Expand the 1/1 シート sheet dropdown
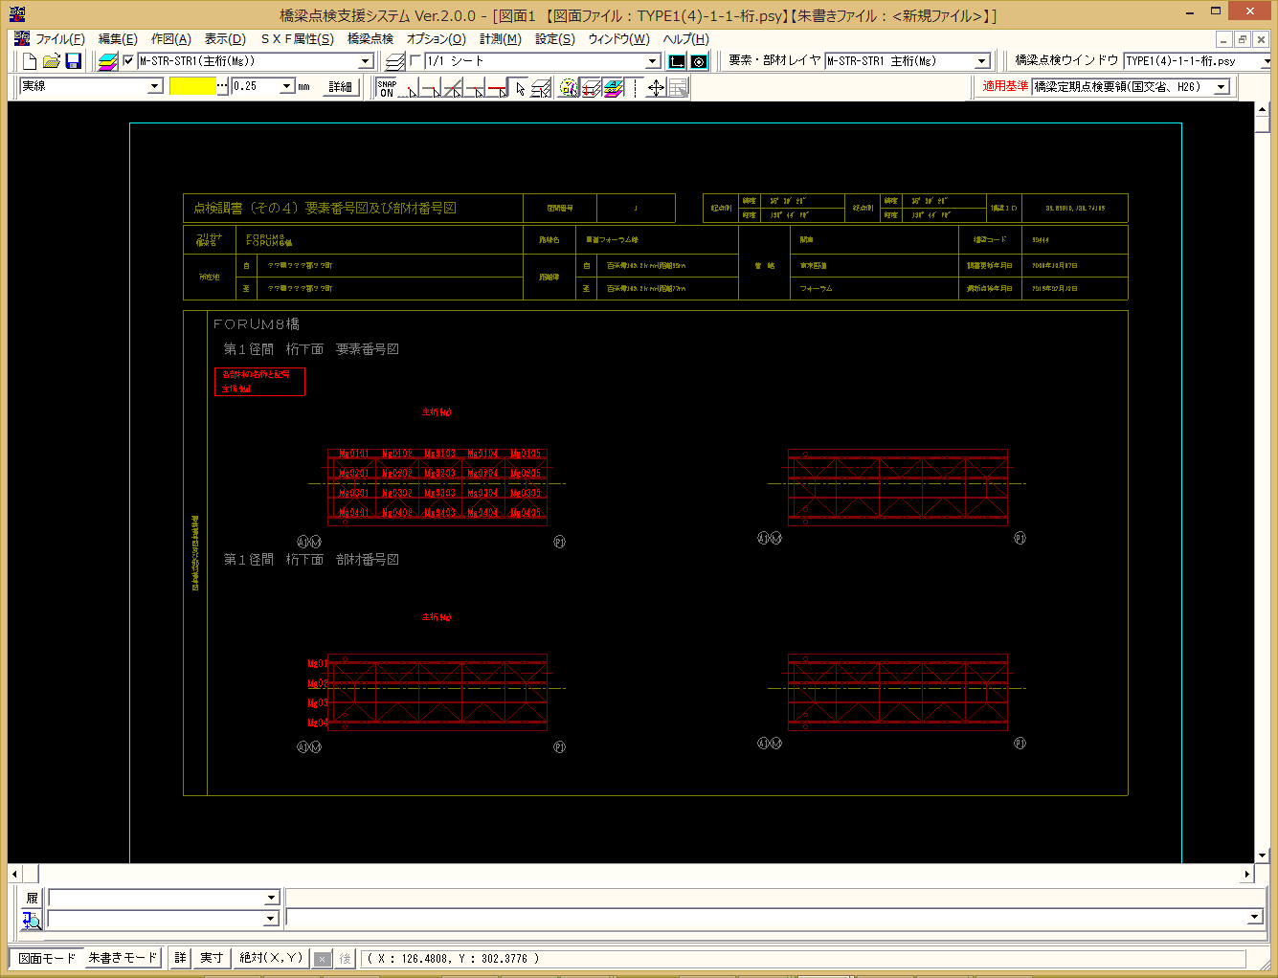The width and height of the screenshot is (1278, 978). tap(653, 61)
